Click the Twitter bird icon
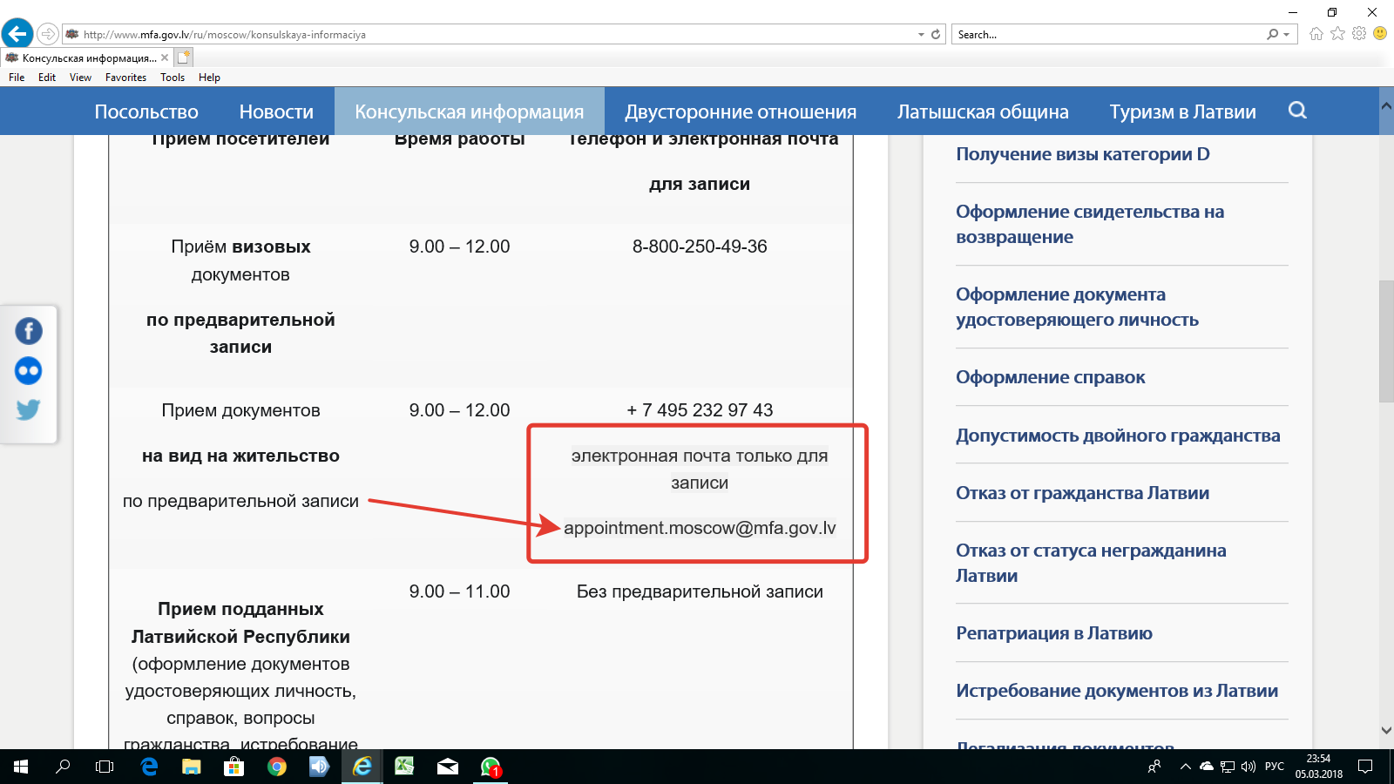The width and height of the screenshot is (1394, 784). (29, 409)
